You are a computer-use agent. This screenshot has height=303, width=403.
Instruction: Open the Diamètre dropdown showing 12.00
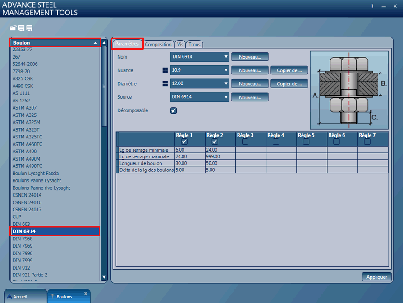[200, 83]
